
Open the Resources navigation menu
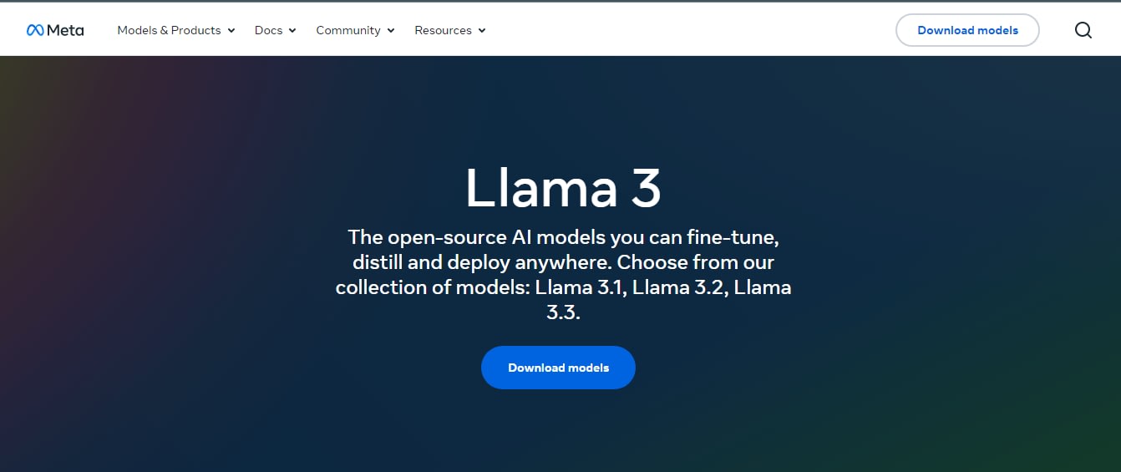pyautogui.click(x=443, y=30)
